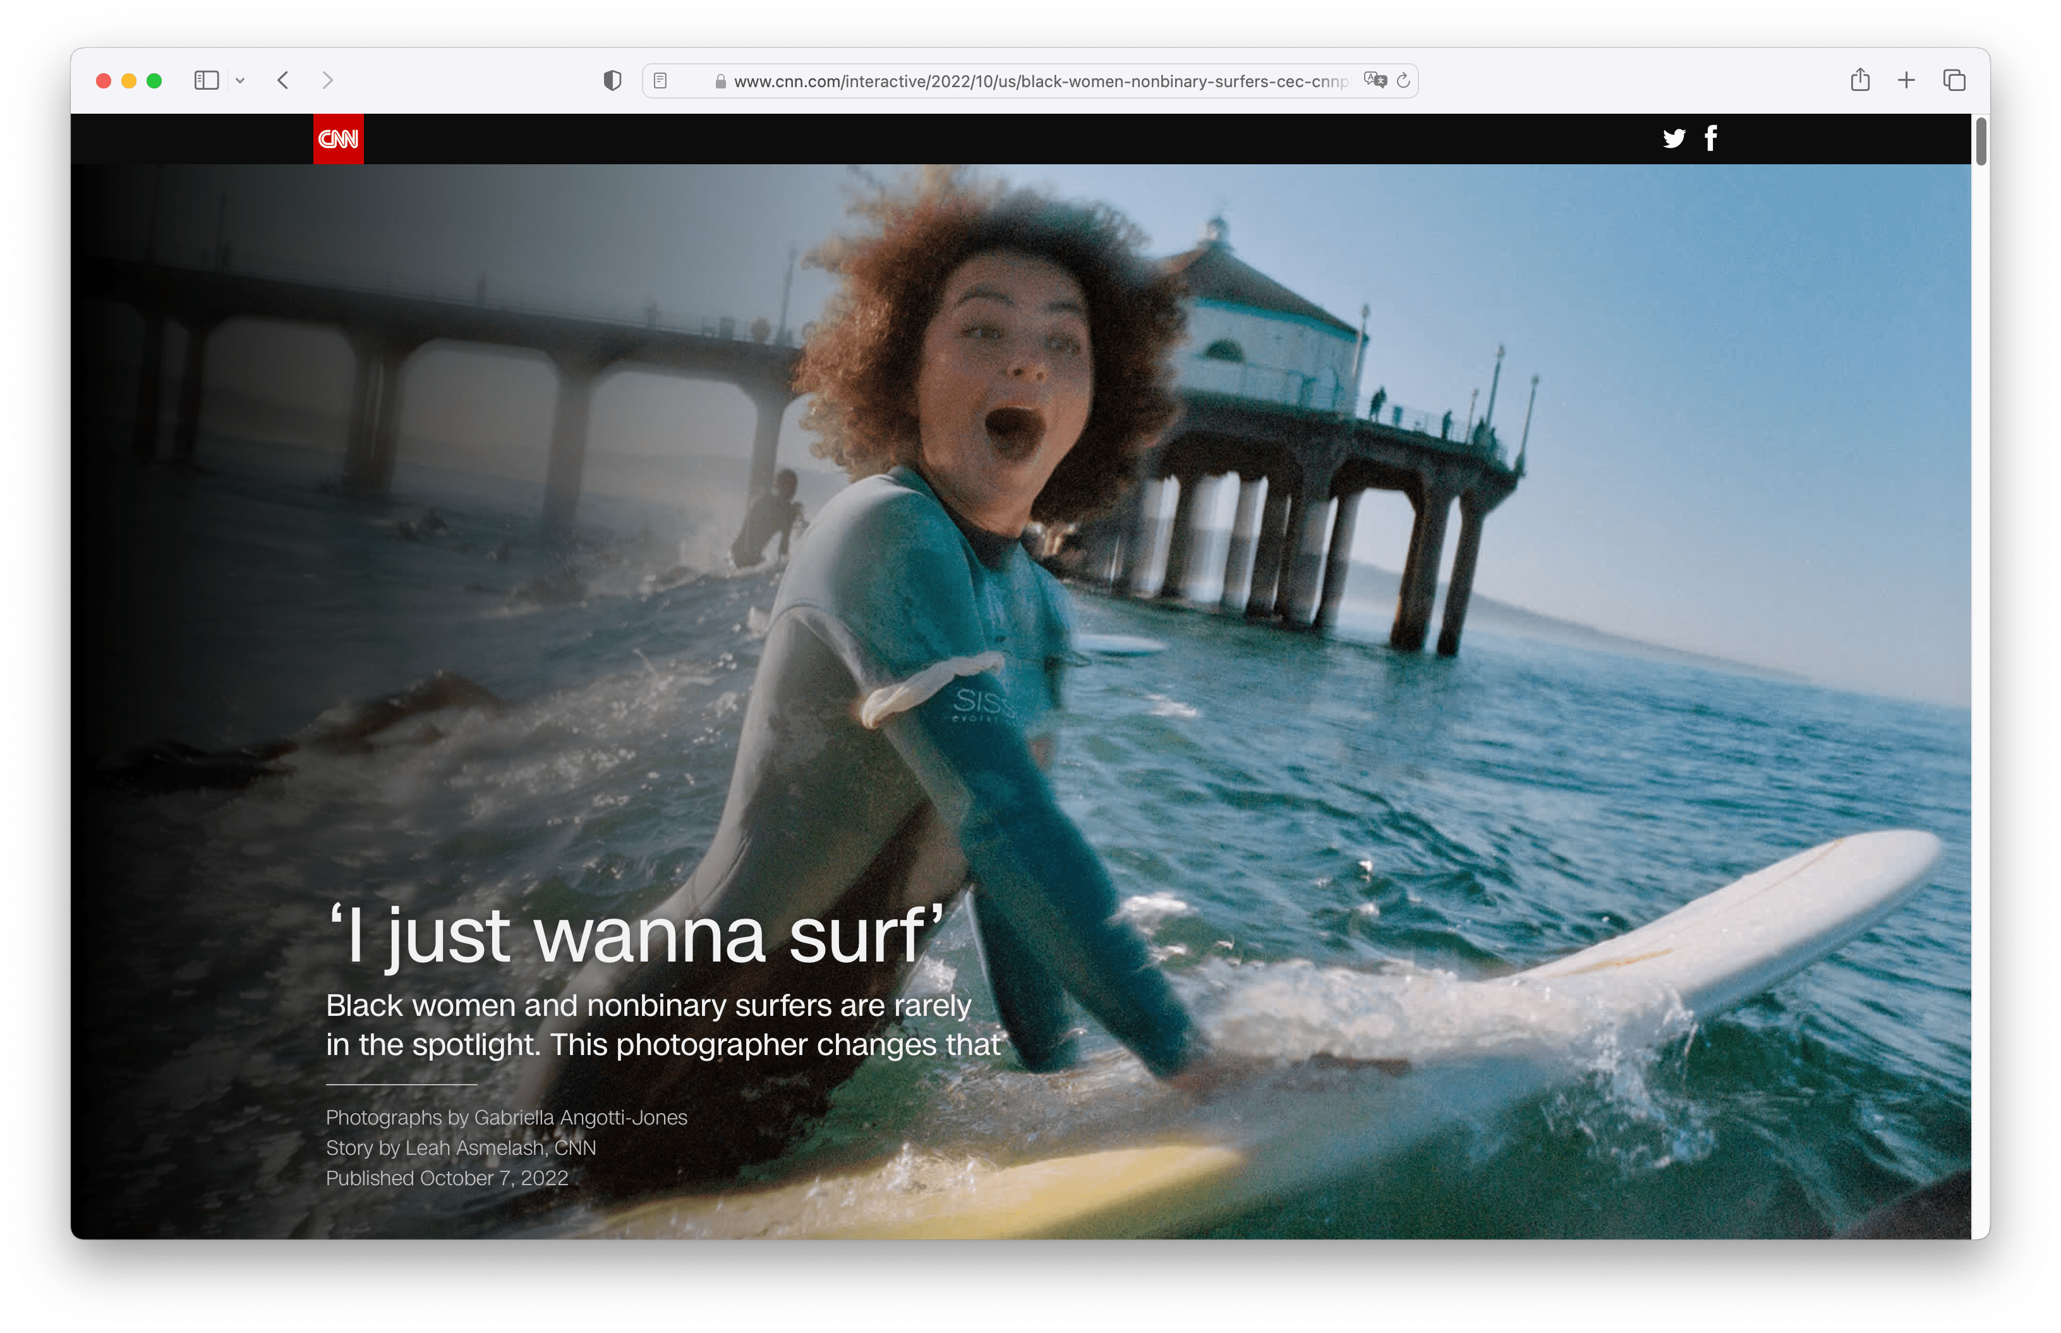Click the page's vertical scrollbar thumb

point(1981,141)
